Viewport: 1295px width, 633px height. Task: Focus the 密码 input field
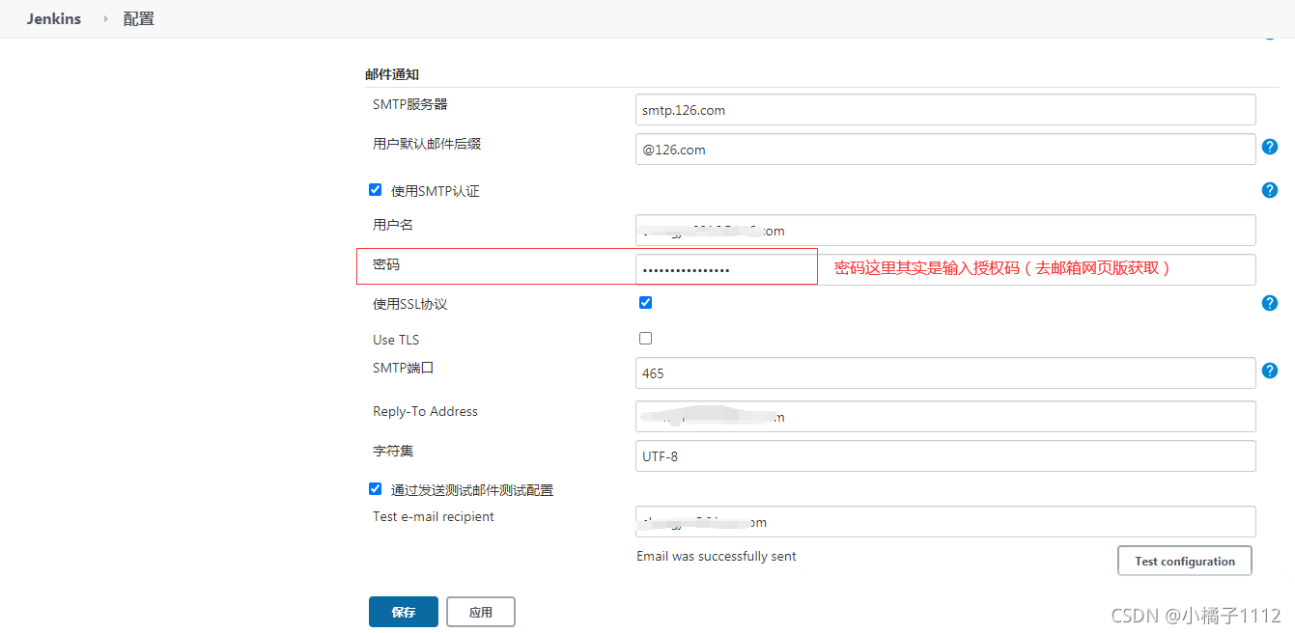coord(945,269)
